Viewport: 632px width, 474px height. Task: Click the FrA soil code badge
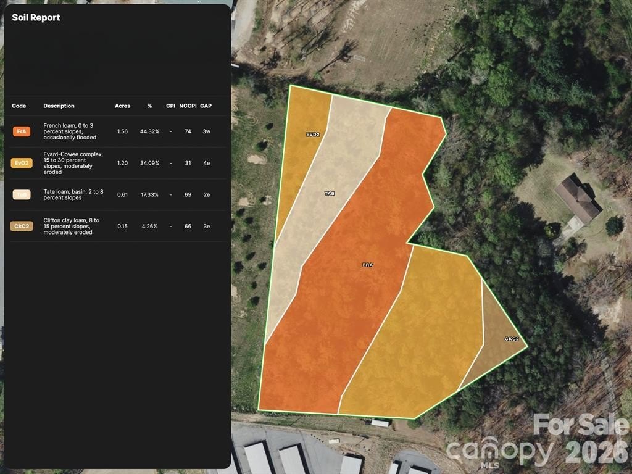(x=22, y=131)
